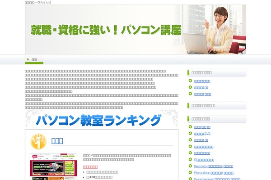The width and height of the screenshot is (271, 180).
Task: Click the green arrow icon beside the IT link
Action: pyautogui.click(x=190, y=159)
